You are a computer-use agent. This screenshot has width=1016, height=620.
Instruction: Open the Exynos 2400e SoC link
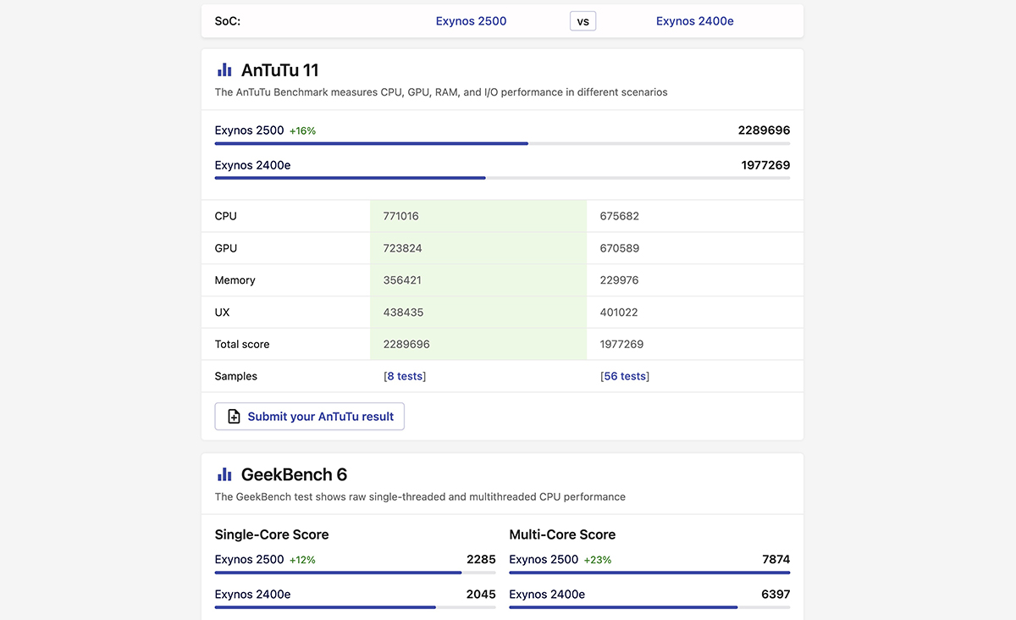pos(695,21)
